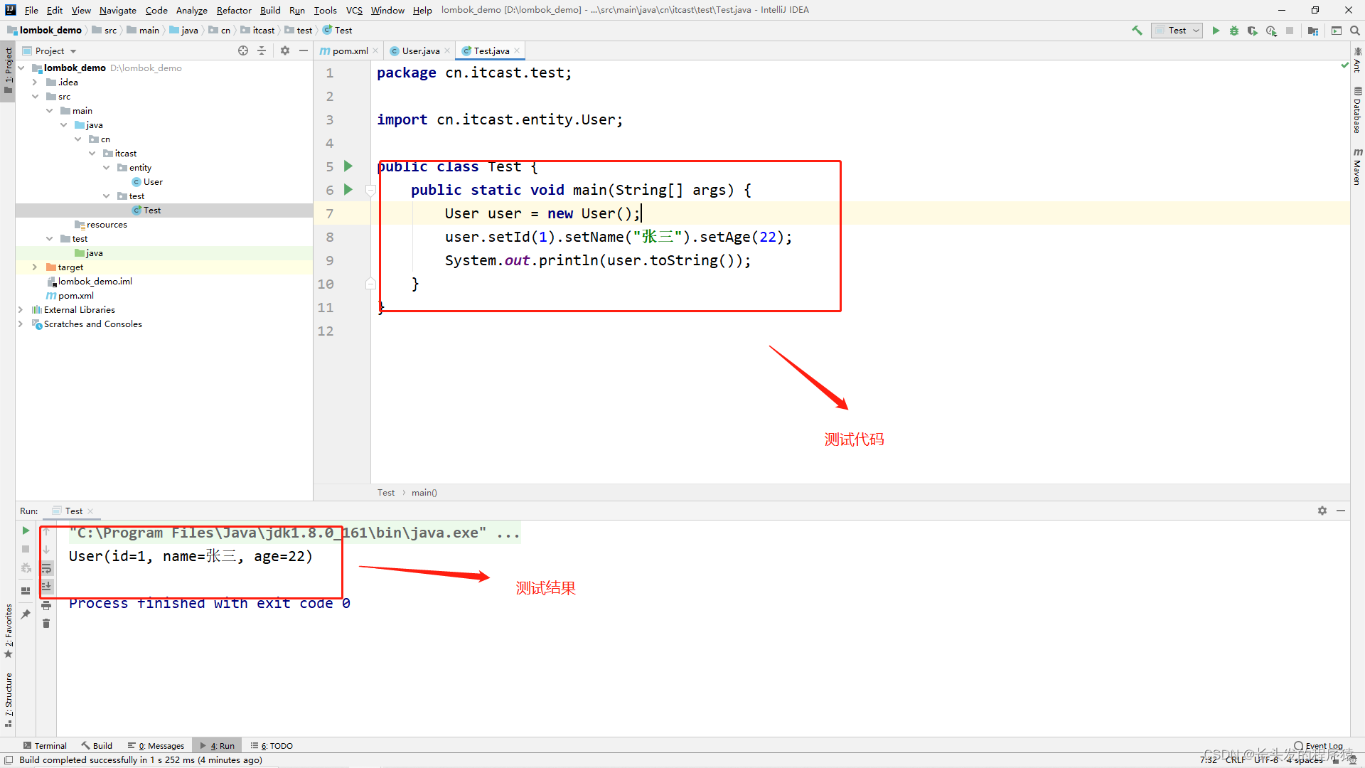The image size is (1365, 768).
Task: Open Project Structure folder icon
Action: [1313, 31]
